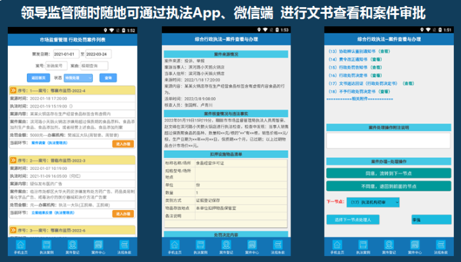
Task: Click 进入办理 for case 序号 1
Action: pyautogui.click(x=123, y=144)
